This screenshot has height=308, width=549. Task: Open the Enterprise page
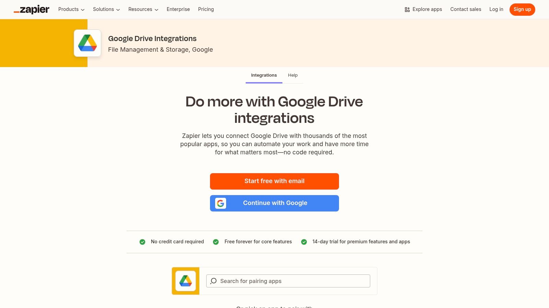tap(178, 9)
